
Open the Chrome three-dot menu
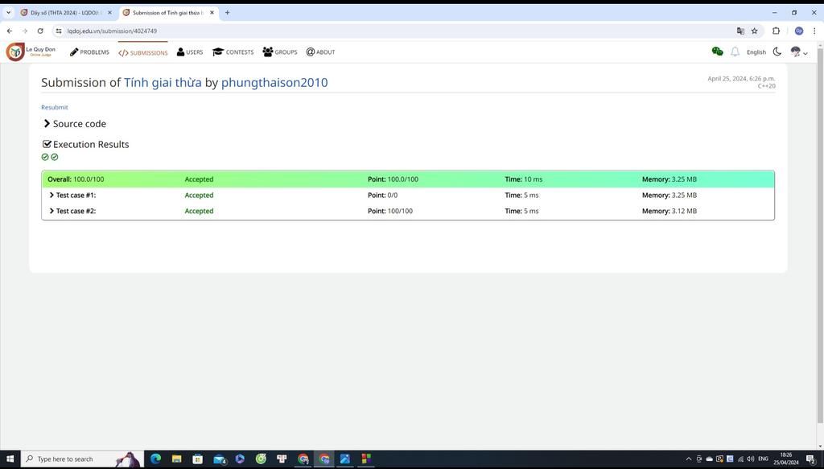(x=814, y=31)
